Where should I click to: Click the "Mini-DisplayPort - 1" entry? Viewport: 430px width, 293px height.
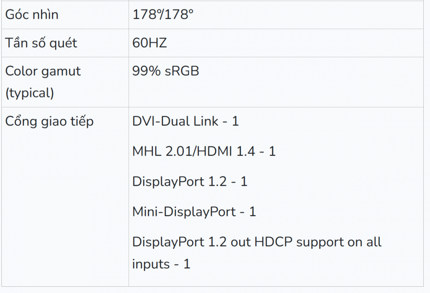pyautogui.click(x=194, y=211)
